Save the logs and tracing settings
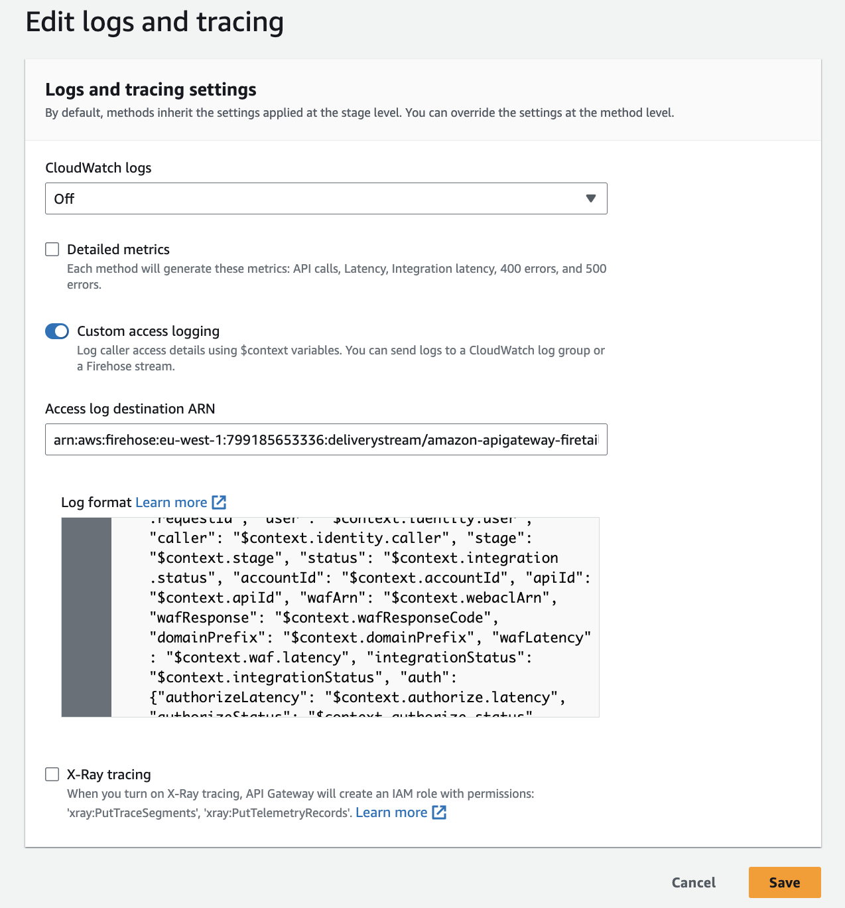845x908 pixels. pyautogui.click(x=784, y=882)
